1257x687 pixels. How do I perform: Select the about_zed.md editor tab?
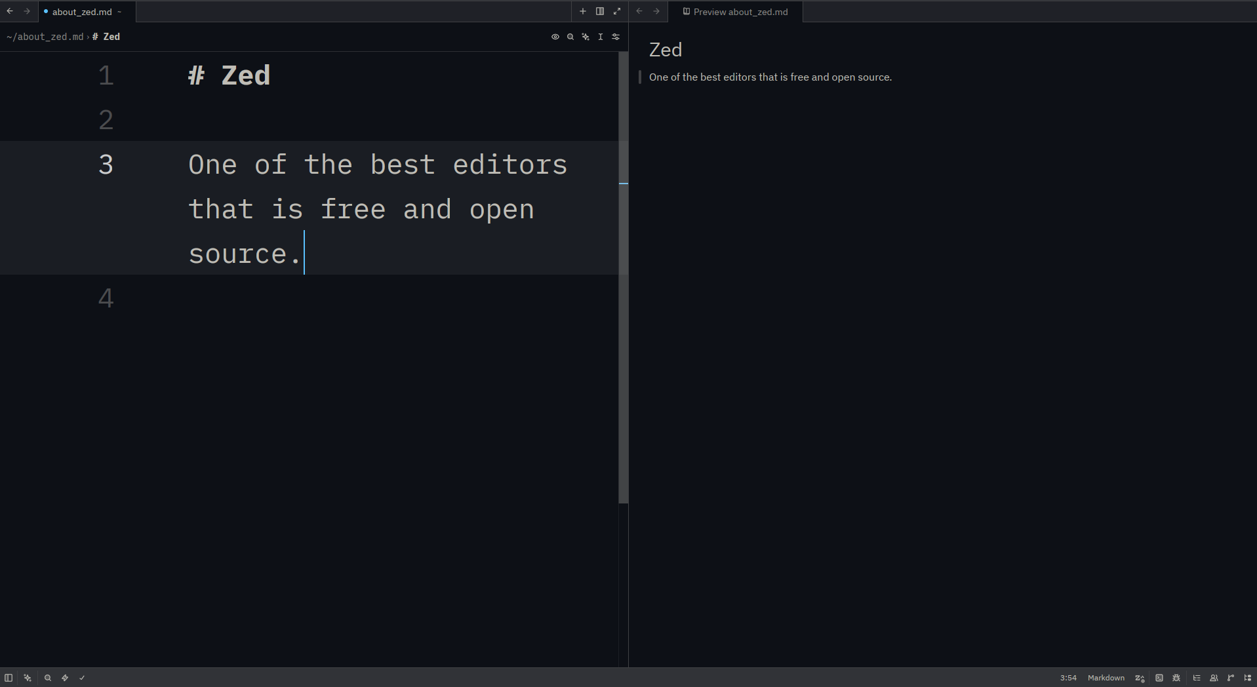pyautogui.click(x=87, y=12)
